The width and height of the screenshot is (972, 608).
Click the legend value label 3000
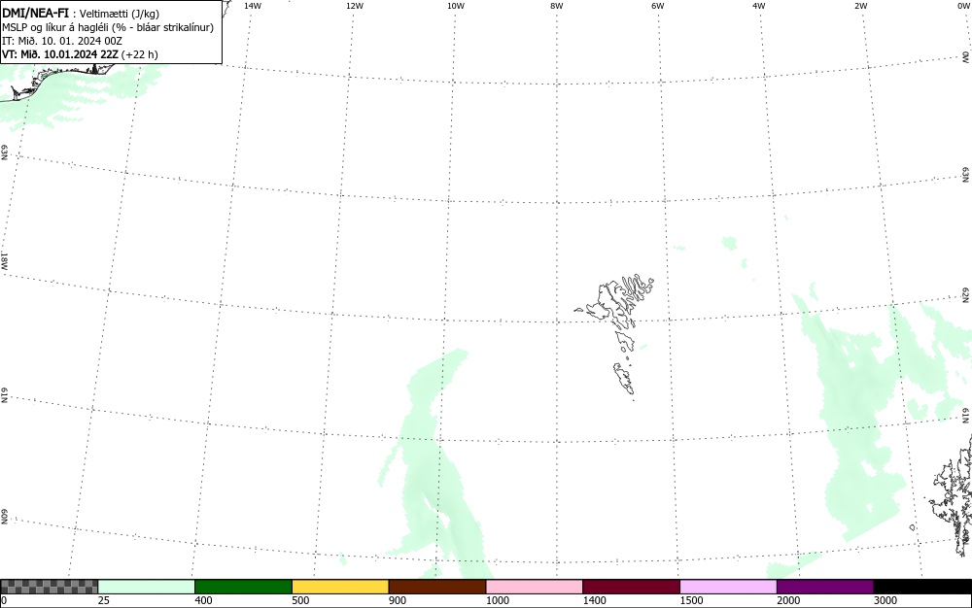[885, 600]
